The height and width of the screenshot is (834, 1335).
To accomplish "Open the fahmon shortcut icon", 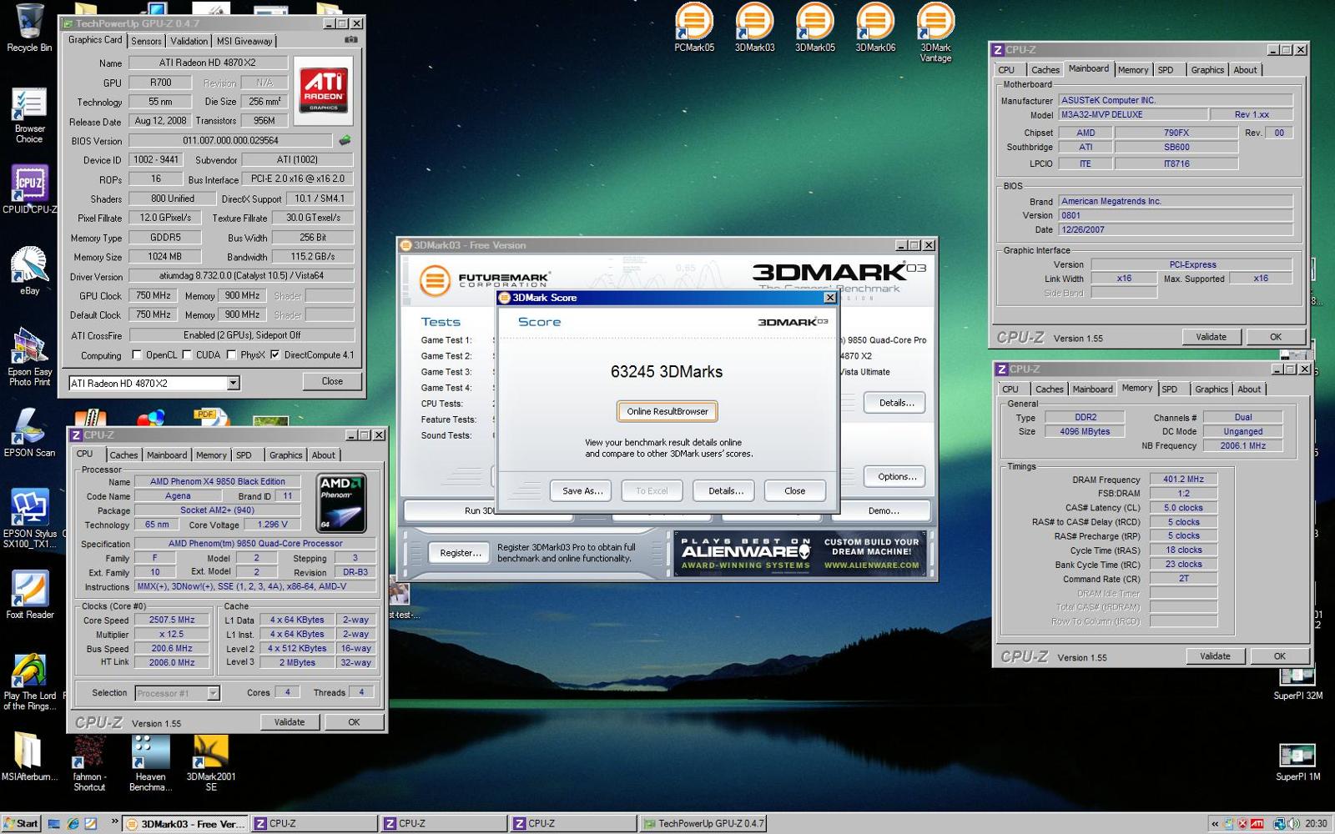I will (89, 763).
